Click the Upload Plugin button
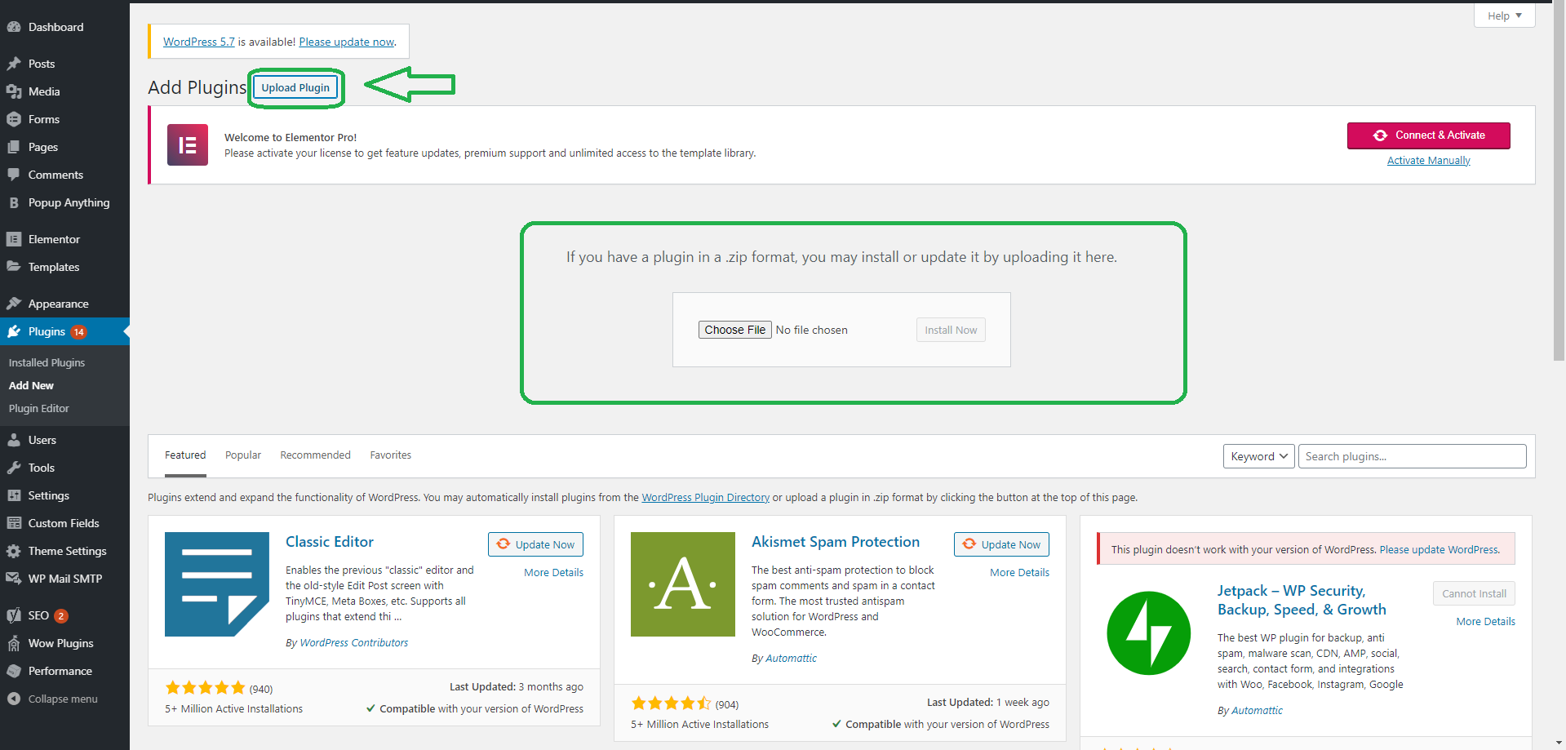This screenshot has width=1566, height=750. tap(295, 87)
